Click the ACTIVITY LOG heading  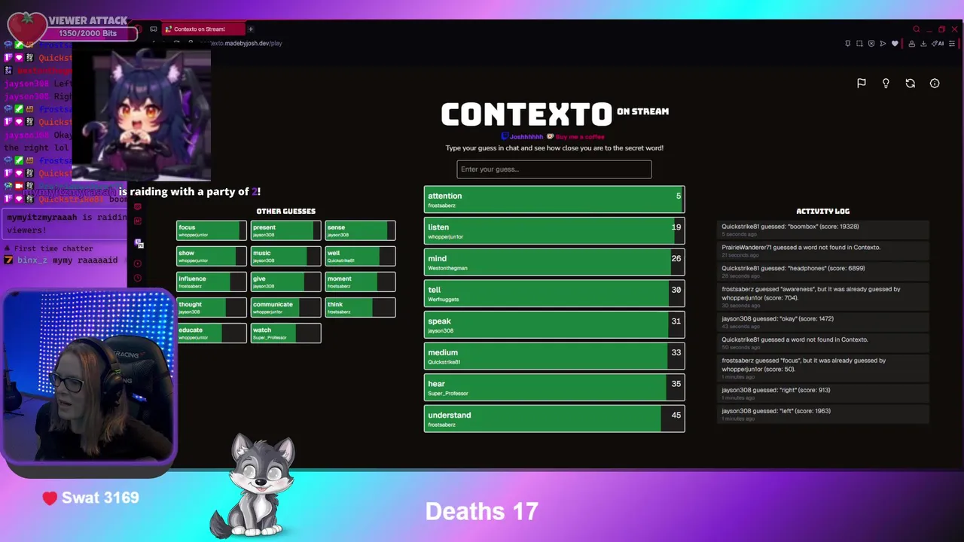pyautogui.click(x=822, y=212)
